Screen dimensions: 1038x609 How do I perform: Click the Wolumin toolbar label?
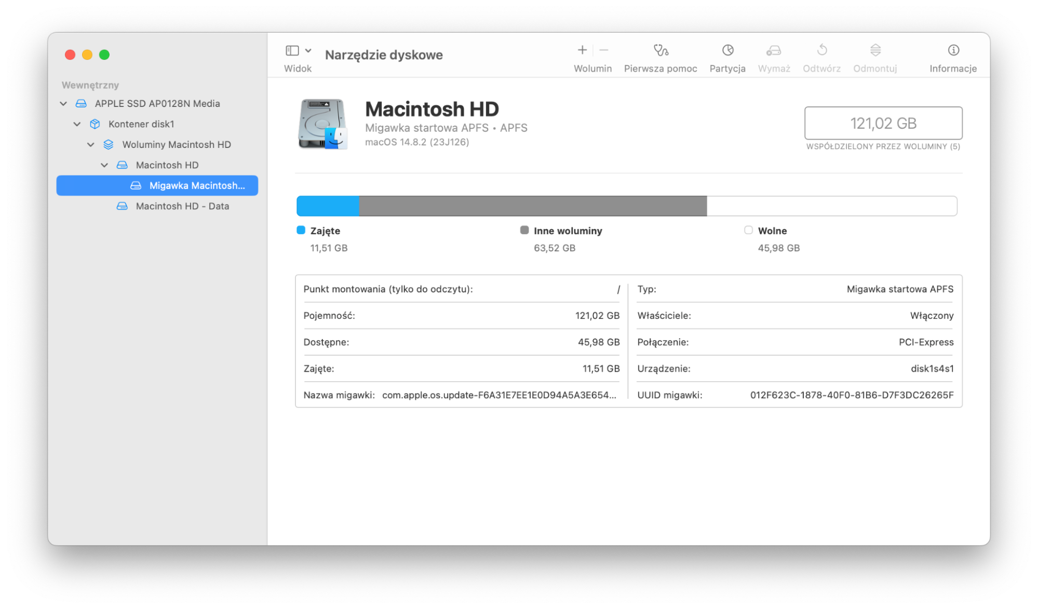point(592,69)
